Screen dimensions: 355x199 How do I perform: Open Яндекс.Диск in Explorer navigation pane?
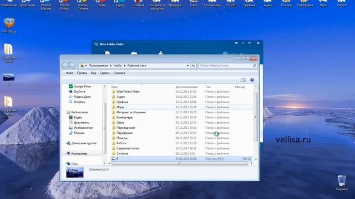[x=80, y=97]
